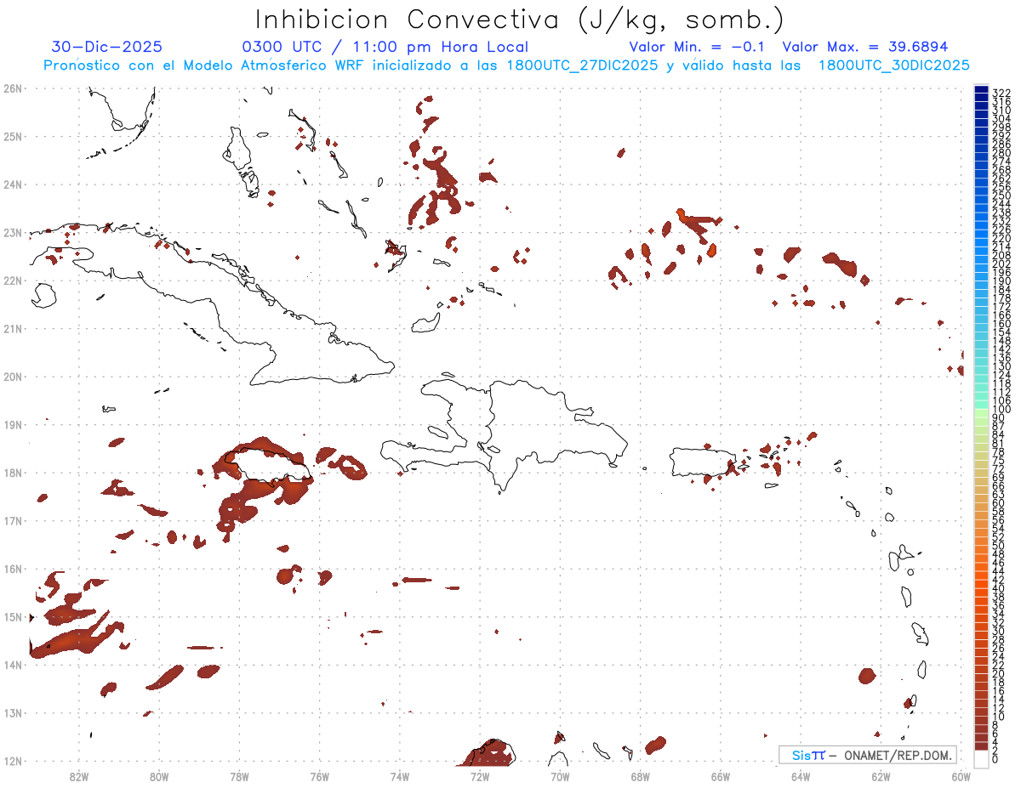Image resolution: width=1021 pixels, height=788 pixels.
Task: Pick the pale green swatch labeled 100
Action: [981, 411]
